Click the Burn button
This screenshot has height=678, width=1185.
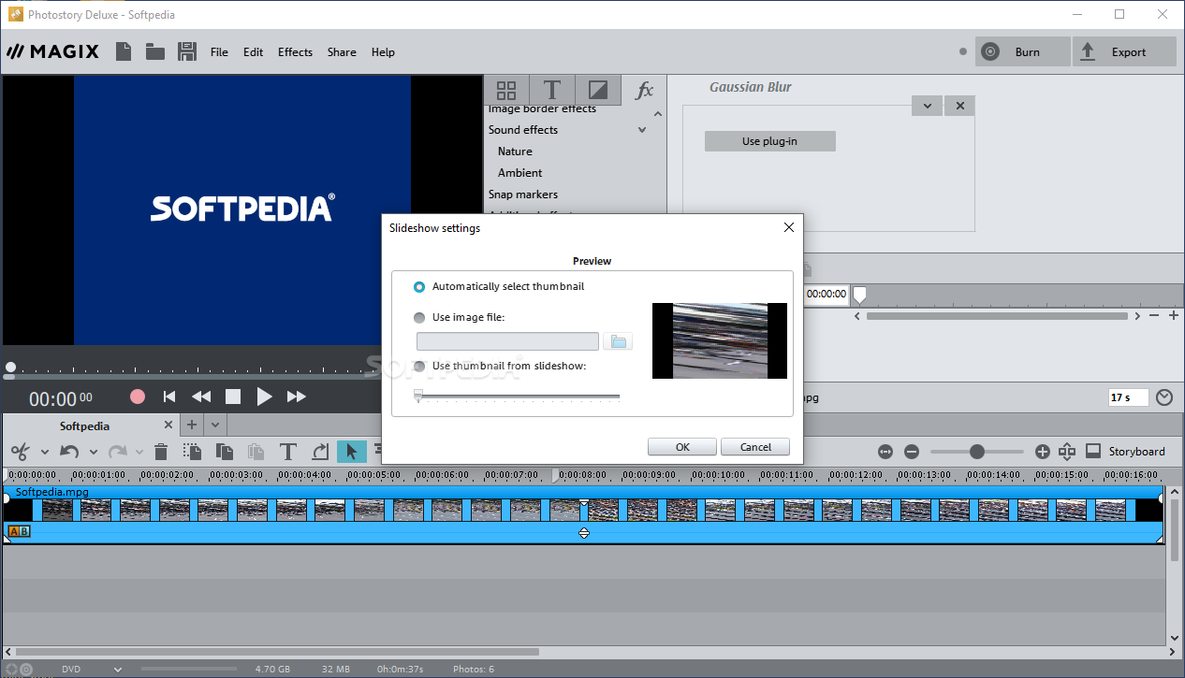[1022, 51]
